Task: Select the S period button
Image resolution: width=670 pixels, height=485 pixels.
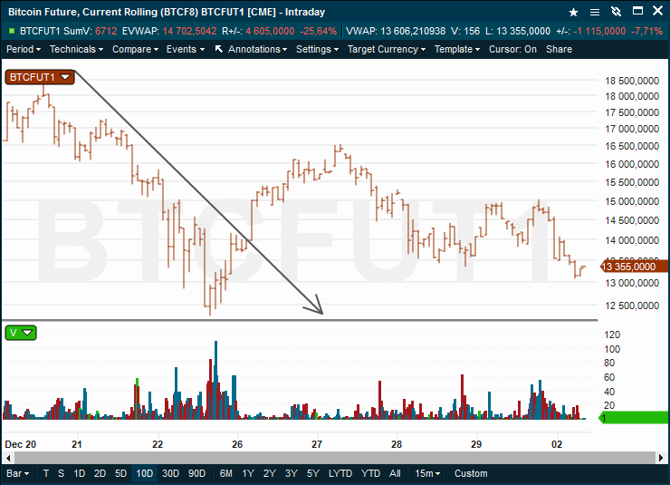Action: click(x=61, y=473)
